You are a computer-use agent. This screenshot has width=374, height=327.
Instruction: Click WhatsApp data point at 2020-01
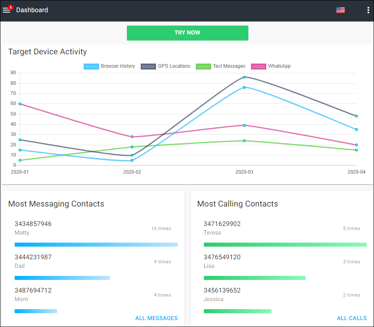pos(20,104)
